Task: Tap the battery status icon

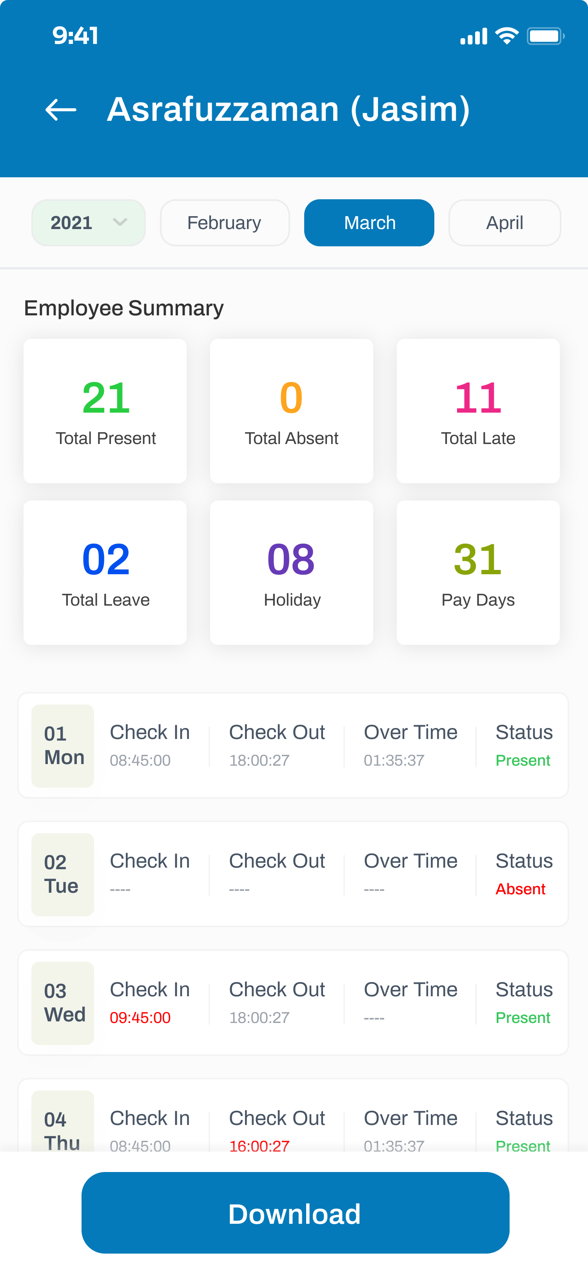Action: [x=545, y=36]
